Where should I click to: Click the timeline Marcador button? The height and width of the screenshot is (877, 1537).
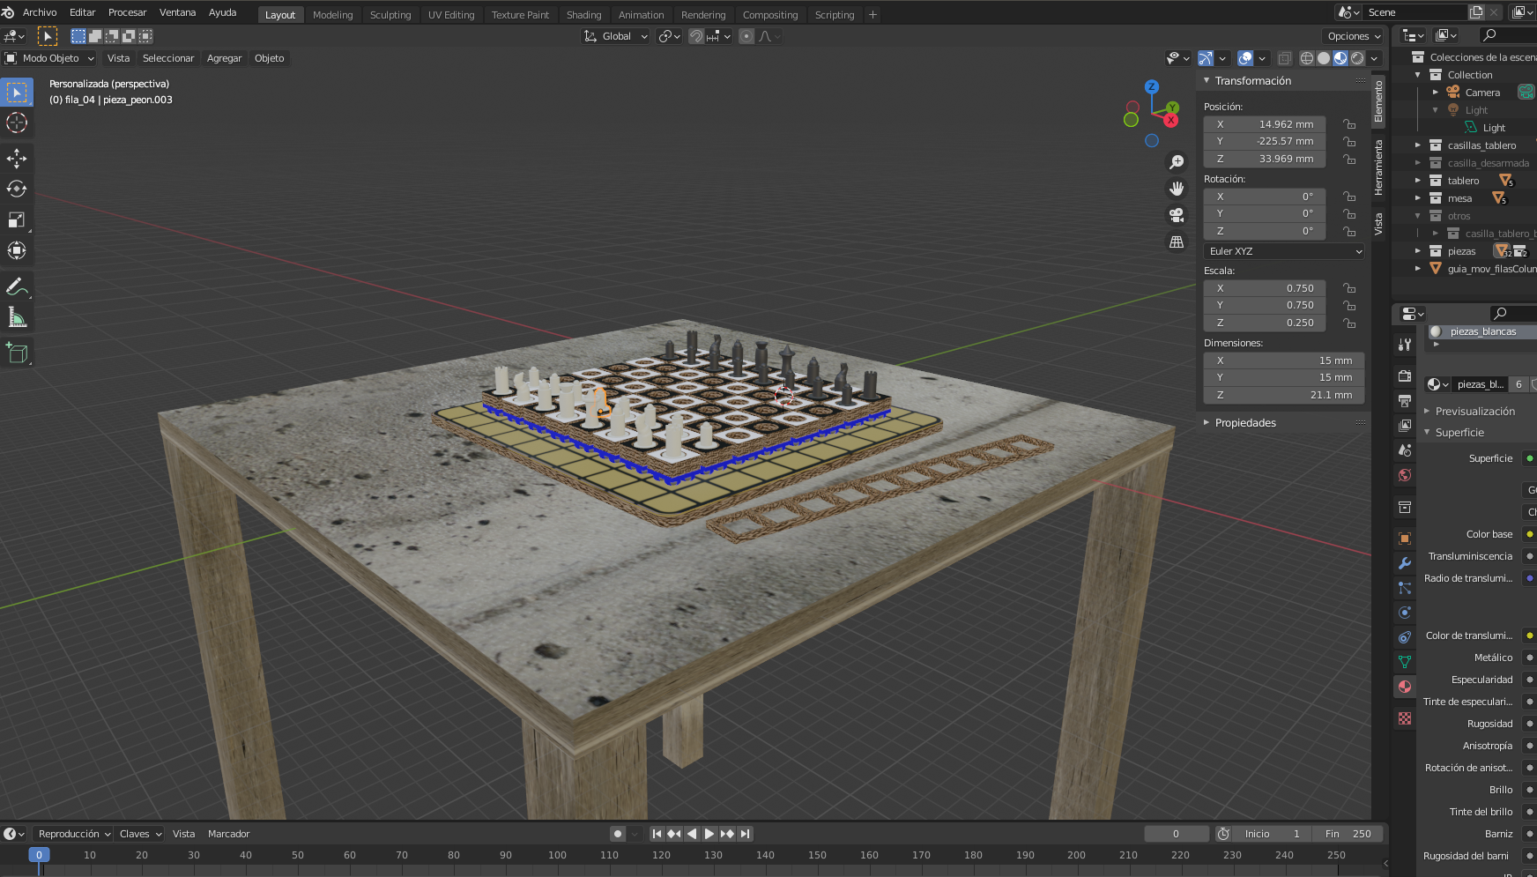pos(229,834)
